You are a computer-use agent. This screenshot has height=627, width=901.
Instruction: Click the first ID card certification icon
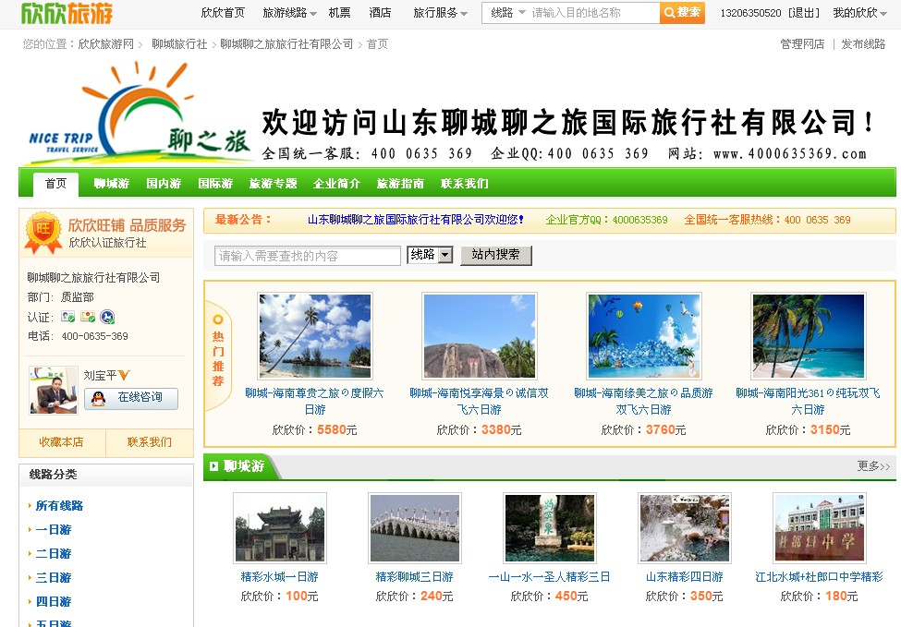coord(67,317)
